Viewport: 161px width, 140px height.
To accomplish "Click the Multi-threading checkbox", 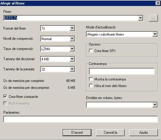I will pos(5,103).
